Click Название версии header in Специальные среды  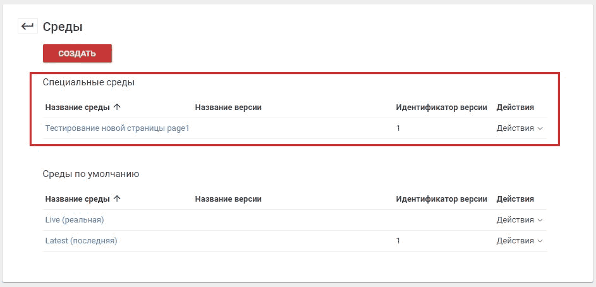point(228,107)
